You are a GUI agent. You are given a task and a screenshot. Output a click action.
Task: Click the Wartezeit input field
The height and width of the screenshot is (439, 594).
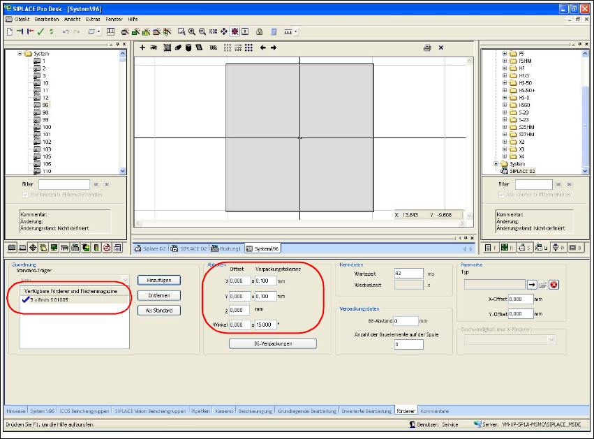tap(408, 274)
